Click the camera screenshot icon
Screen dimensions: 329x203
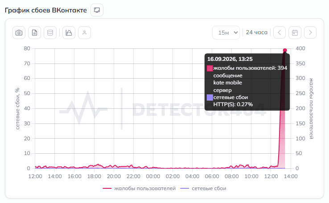coord(19,32)
